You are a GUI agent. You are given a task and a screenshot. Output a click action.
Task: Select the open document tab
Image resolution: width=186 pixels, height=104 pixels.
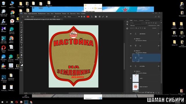tap(43, 19)
